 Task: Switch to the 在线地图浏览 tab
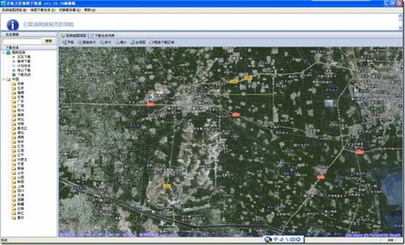[74, 35]
